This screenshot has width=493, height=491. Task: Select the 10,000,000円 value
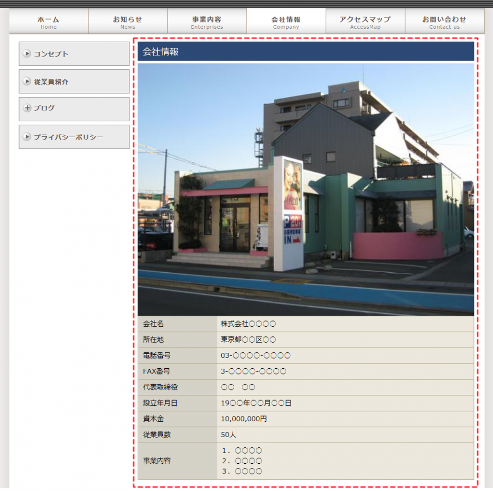(x=243, y=419)
